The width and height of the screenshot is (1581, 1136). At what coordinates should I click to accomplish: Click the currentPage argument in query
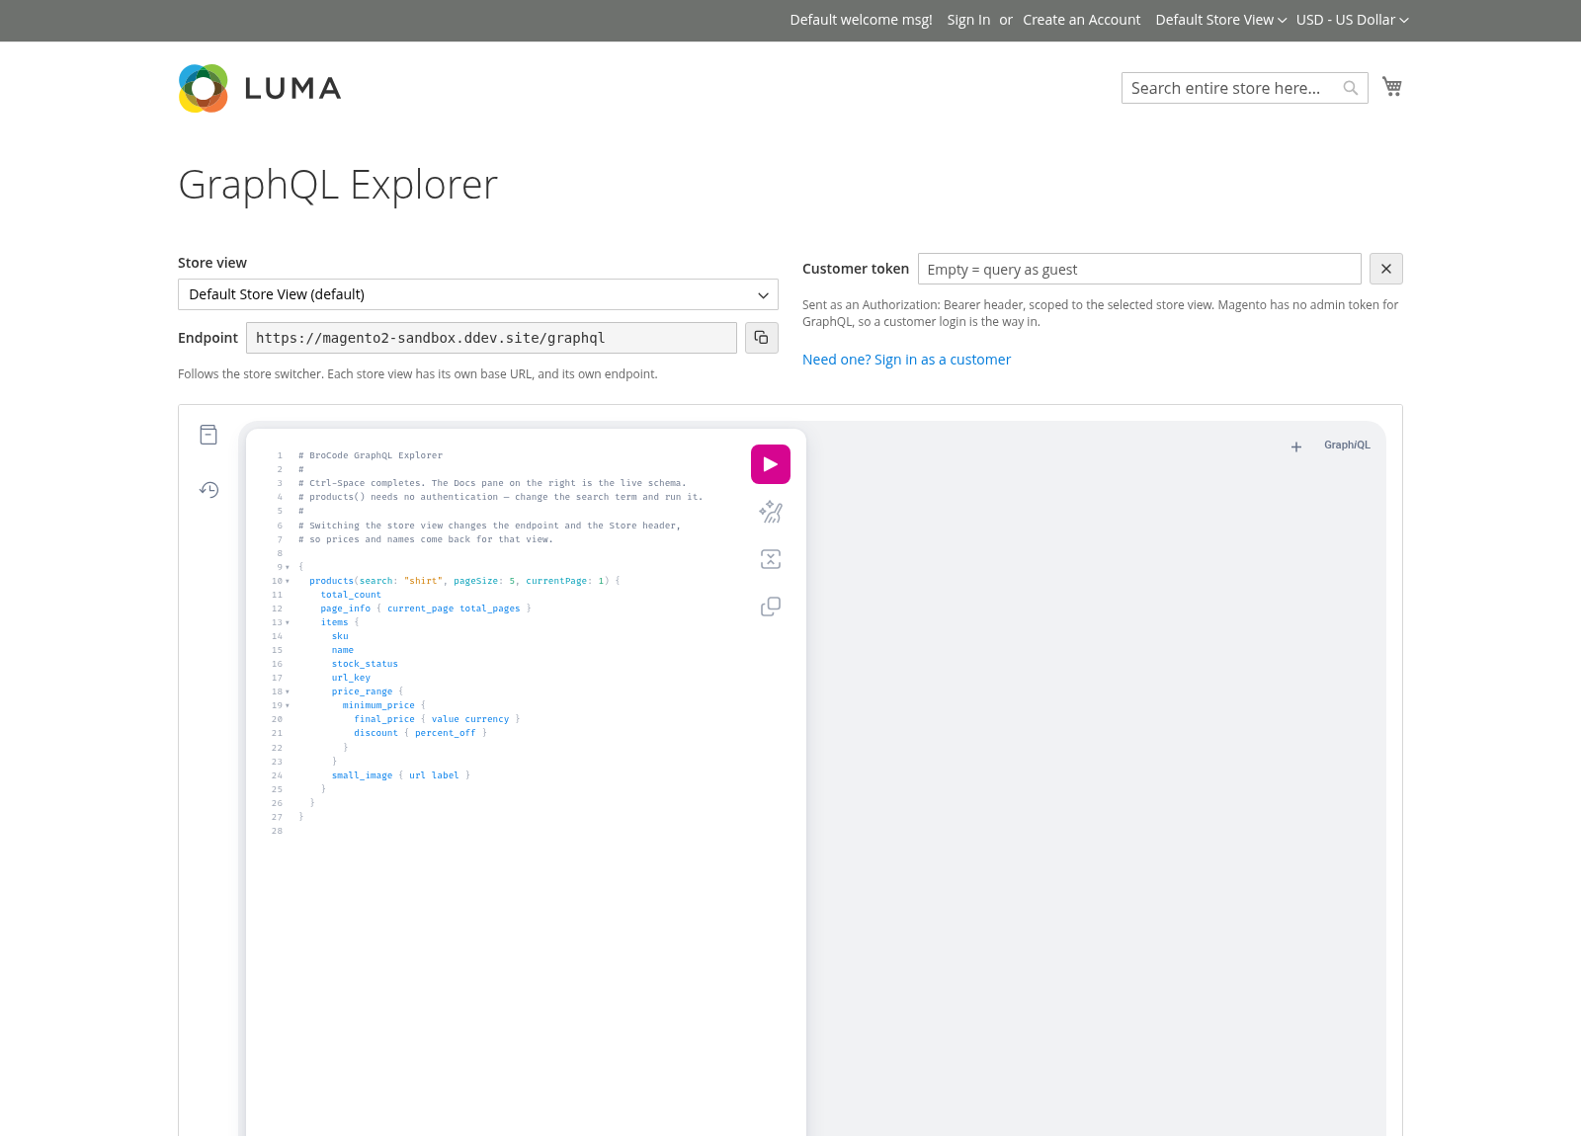point(556,581)
